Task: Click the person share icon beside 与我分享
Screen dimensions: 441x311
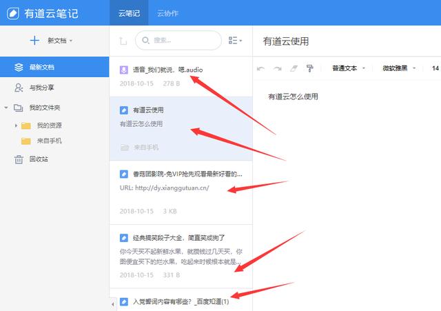Action: click(19, 88)
